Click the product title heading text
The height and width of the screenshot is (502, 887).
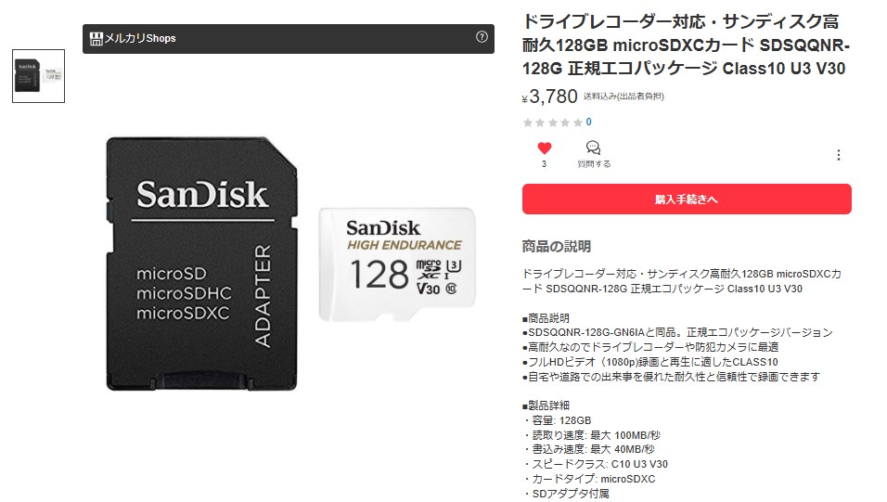(x=686, y=45)
